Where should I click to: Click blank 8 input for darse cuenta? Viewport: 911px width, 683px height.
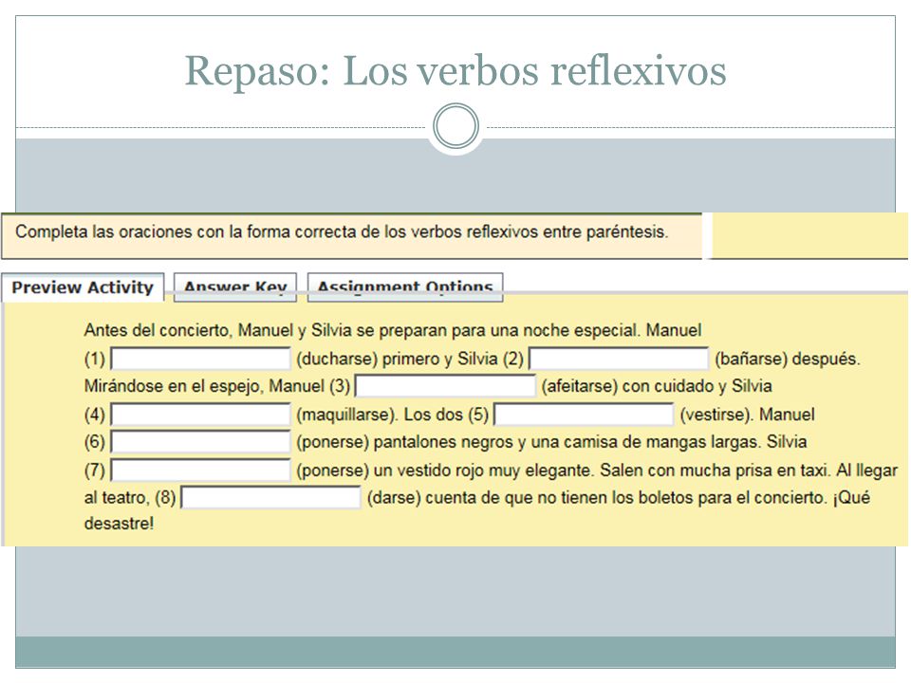[x=270, y=498]
